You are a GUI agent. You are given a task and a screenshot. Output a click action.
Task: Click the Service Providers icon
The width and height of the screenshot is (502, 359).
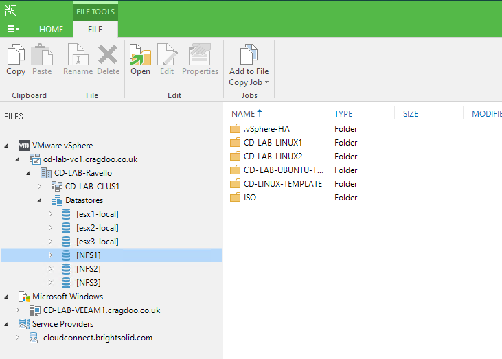click(24, 324)
